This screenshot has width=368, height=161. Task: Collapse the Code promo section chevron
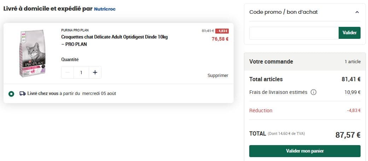(x=357, y=12)
